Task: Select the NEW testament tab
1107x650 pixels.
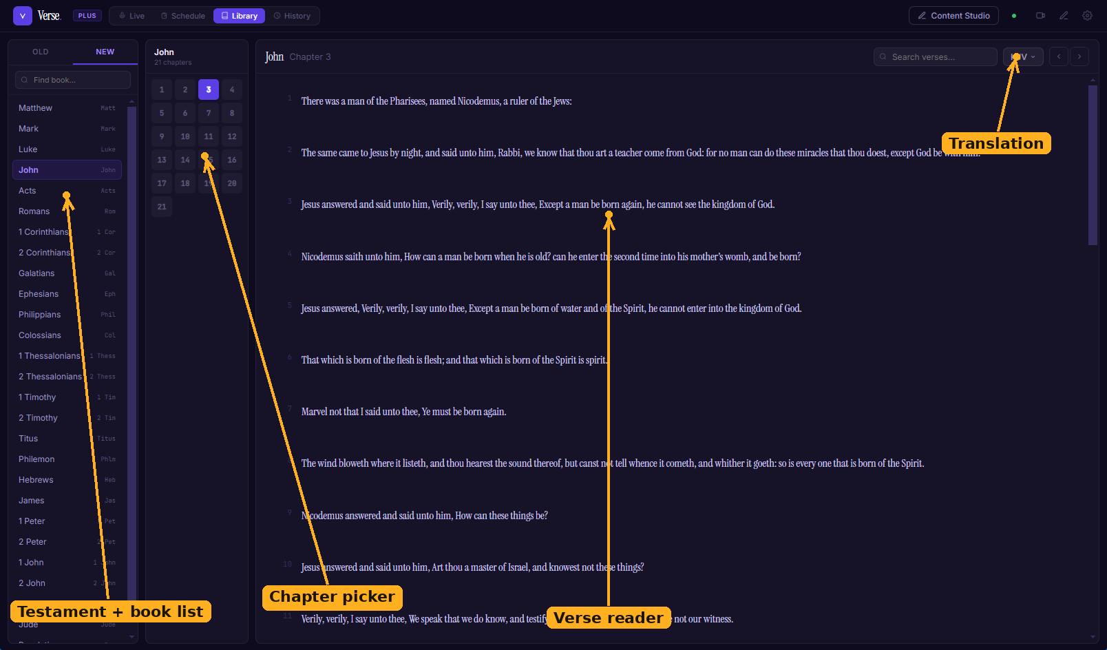Action: point(105,52)
